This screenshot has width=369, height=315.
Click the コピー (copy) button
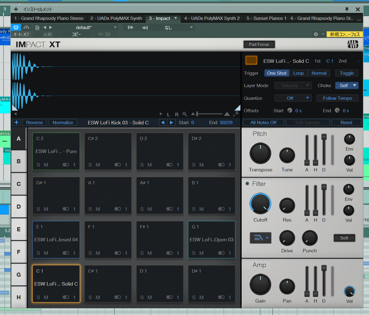[76, 34]
